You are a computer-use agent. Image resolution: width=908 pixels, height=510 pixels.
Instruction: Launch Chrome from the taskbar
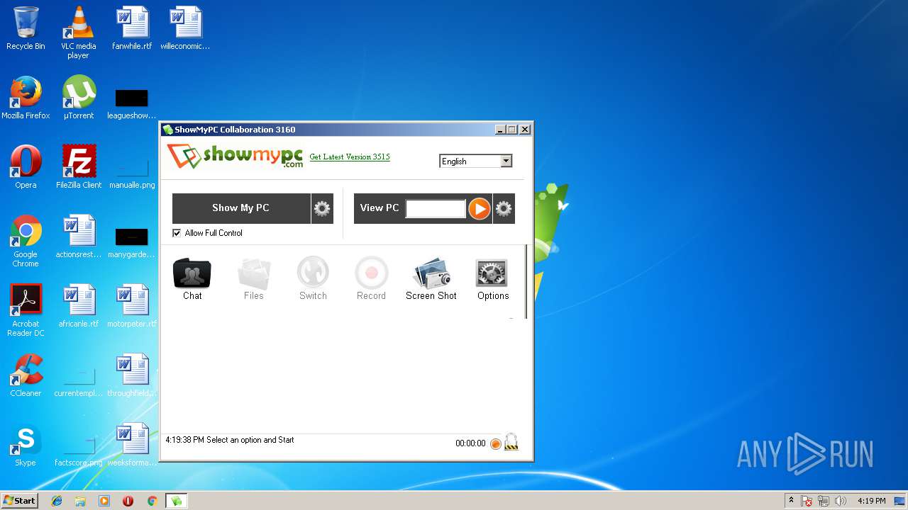coord(152,501)
